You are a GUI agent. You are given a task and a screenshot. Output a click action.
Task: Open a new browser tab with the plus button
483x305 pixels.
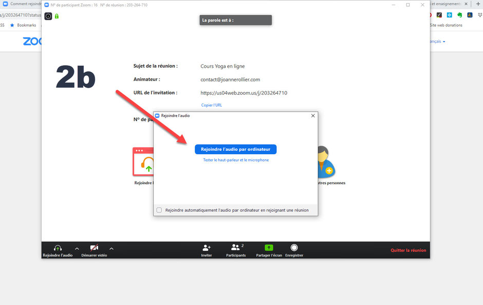click(x=478, y=4)
